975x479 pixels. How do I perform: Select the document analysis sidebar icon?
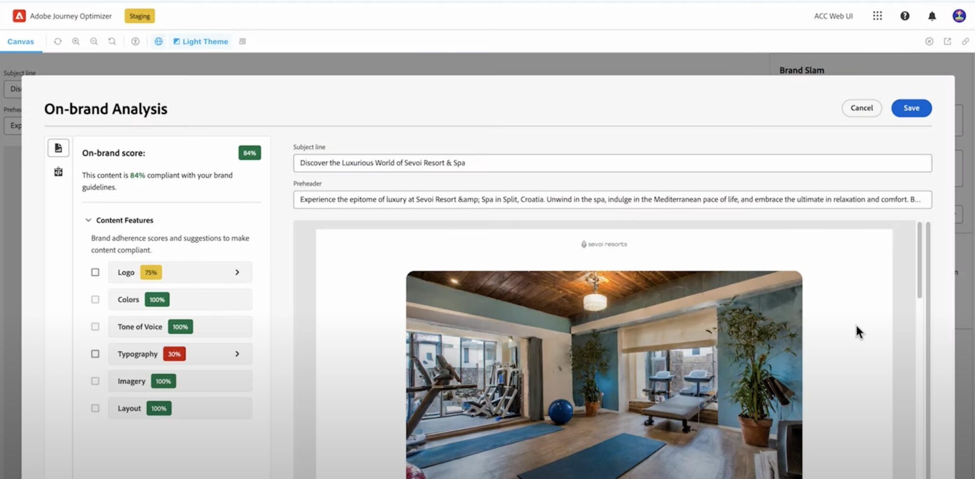tap(58, 148)
